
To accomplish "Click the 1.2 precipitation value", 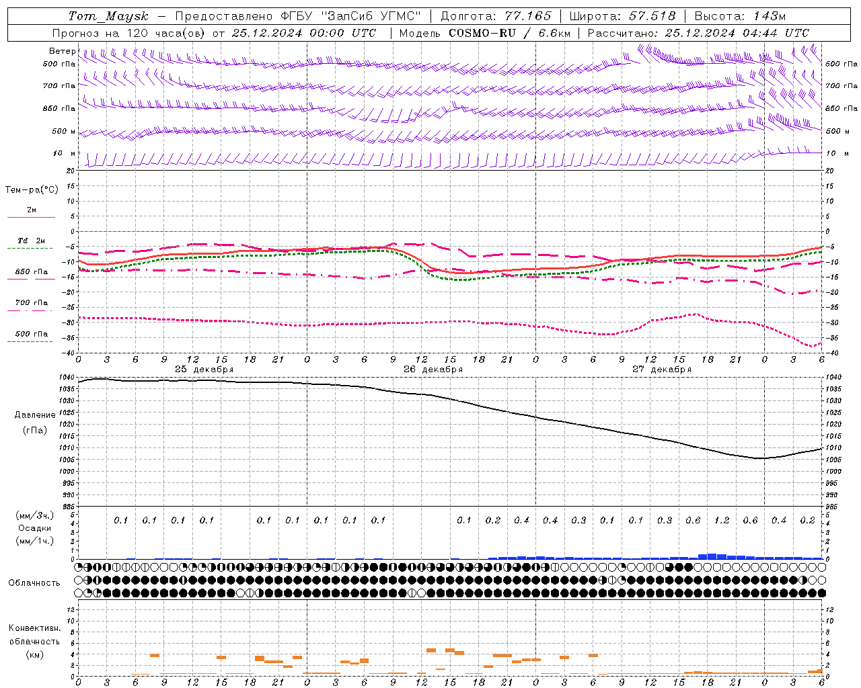I will click(x=721, y=520).
